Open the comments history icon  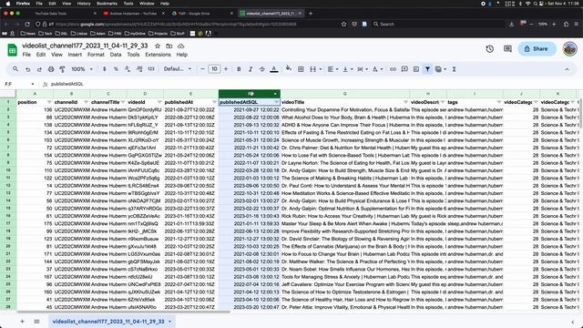507,48
